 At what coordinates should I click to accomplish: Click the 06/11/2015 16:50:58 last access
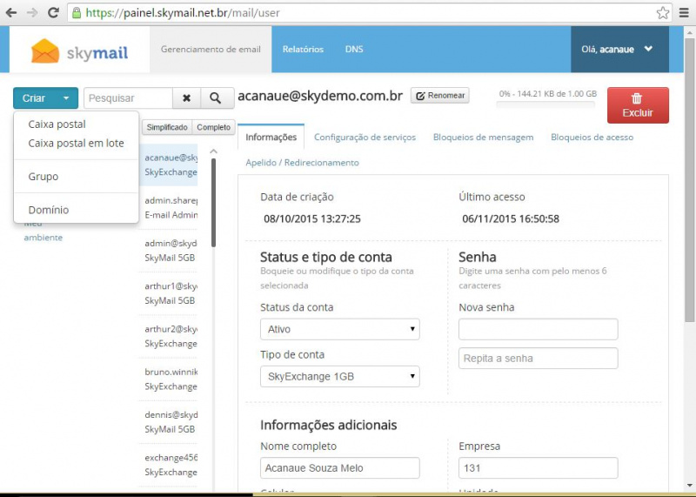(x=511, y=219)
